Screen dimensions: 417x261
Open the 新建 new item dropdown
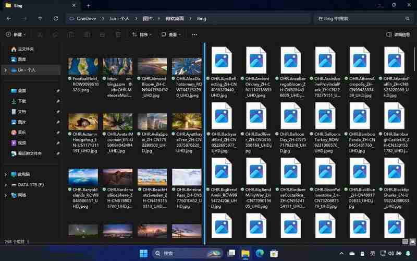[16, 34]
